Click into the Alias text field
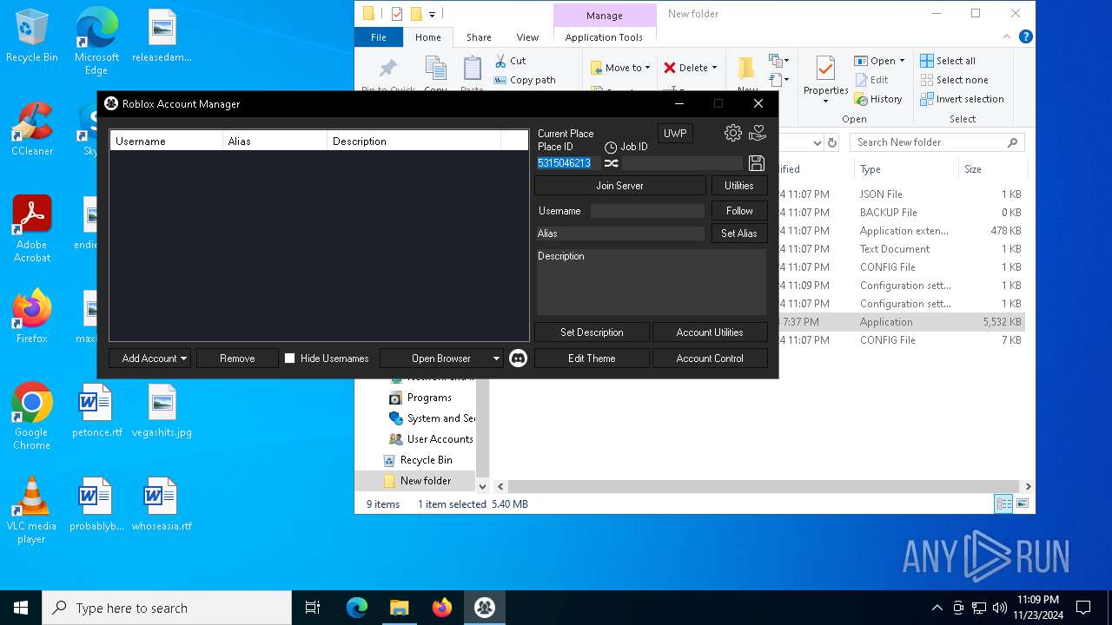Image resolution: width=1112 pixels, height=625 pixels. tap(620, 234)
